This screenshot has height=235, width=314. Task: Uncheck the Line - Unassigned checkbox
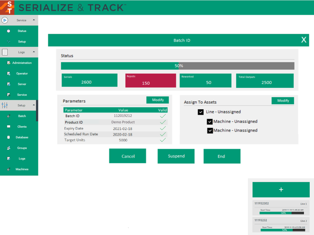click(x=201, y=112)
